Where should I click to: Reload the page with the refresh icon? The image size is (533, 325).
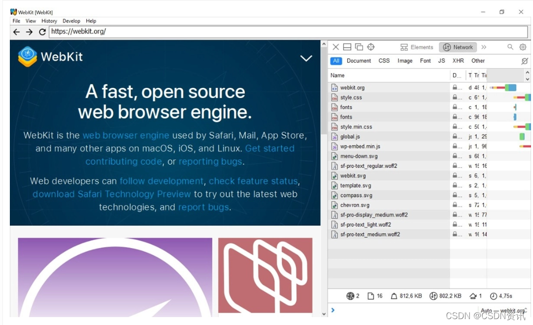click(x=42, y=32)
